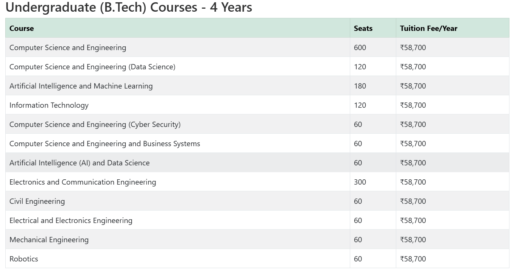
Task: Click the Undergraduate (B.Tech) Courses heading
Action: click(129, 7)
